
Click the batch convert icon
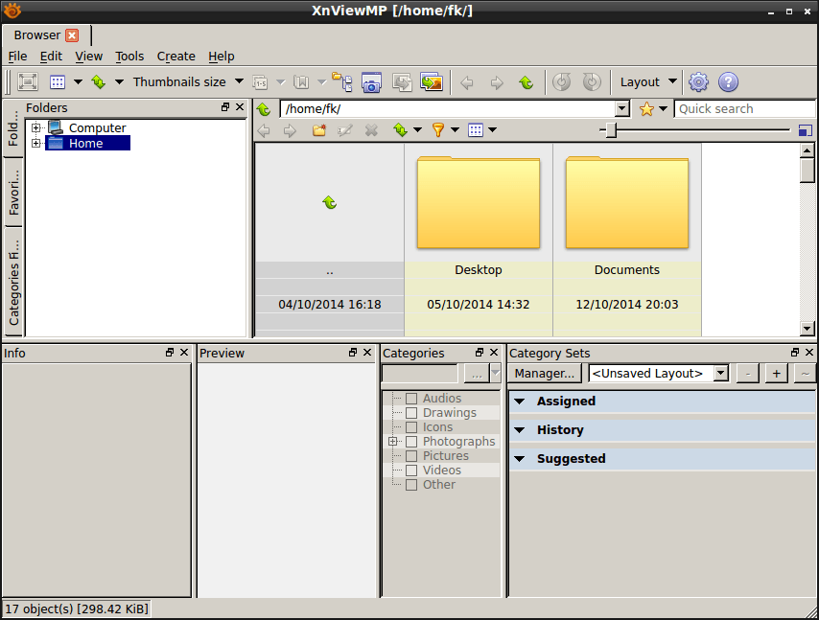pos(402,82)
